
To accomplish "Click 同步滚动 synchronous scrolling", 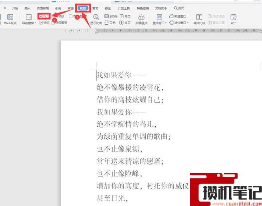I will point(216,16).
